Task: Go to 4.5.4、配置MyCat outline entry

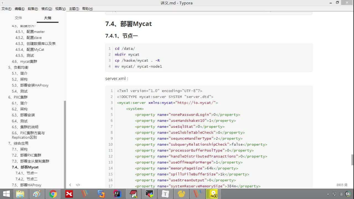Action: pos(30,50)
